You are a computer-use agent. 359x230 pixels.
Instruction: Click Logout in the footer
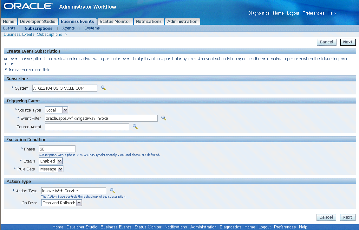(x=264, y=227)
